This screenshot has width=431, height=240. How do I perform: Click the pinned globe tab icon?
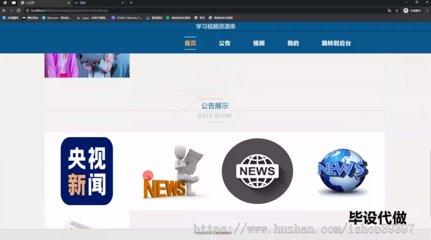5,3
